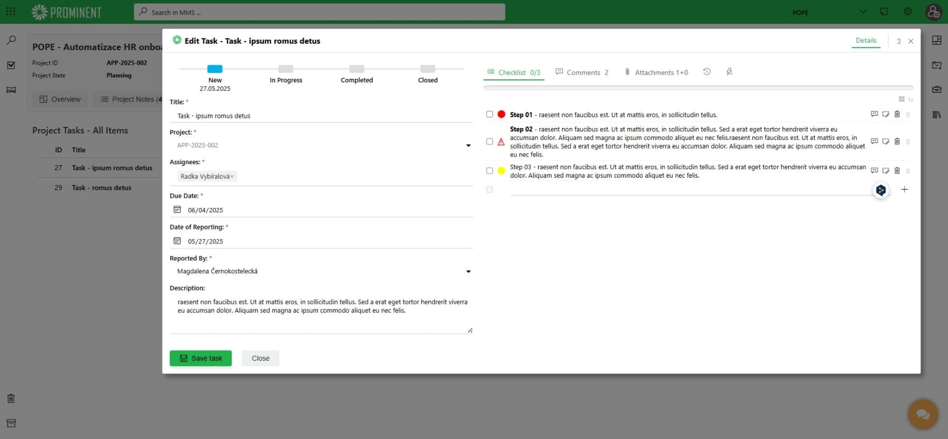Click the Close button
Screen dimensions: 948x439
(x=260, y=358)
